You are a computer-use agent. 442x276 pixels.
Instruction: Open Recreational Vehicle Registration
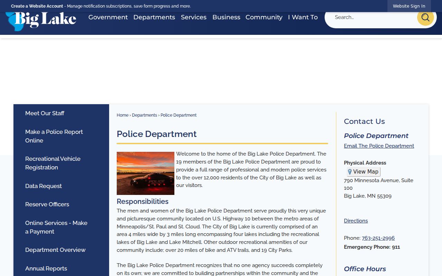[53, 163]
